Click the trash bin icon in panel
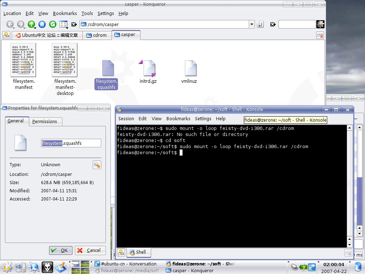The width and height of the screenshot is (365, 274). point(358,267)
